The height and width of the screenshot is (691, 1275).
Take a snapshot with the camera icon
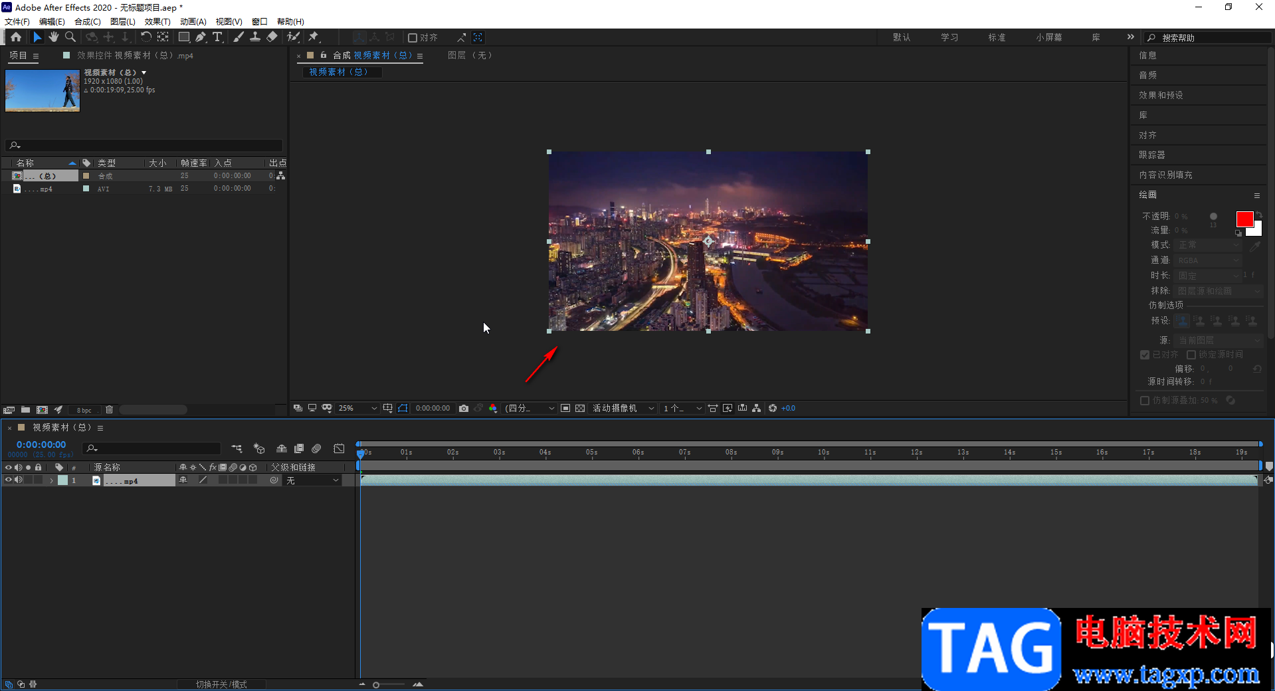464,408
